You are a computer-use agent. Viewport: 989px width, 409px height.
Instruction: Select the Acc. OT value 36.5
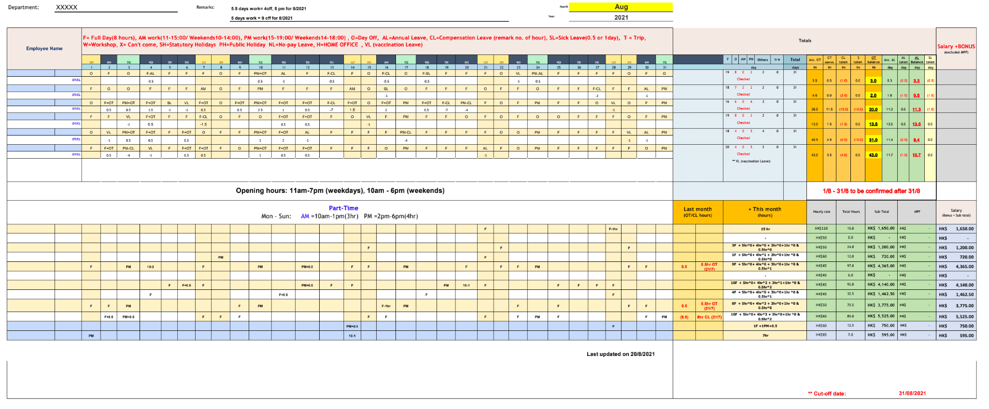[815, 109]
